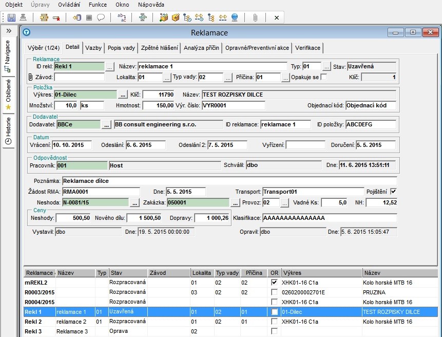Click the stamp icon next to Save
Screen dimensions: 442x337
pyautogui.click(x=23, y=18)
